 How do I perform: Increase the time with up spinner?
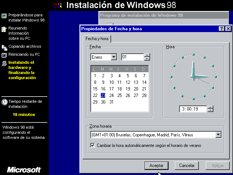click(x=210, y=107)
